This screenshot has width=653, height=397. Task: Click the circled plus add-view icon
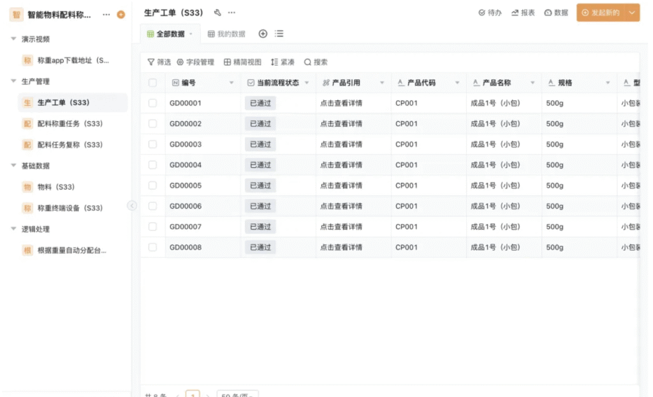(263, 34)
